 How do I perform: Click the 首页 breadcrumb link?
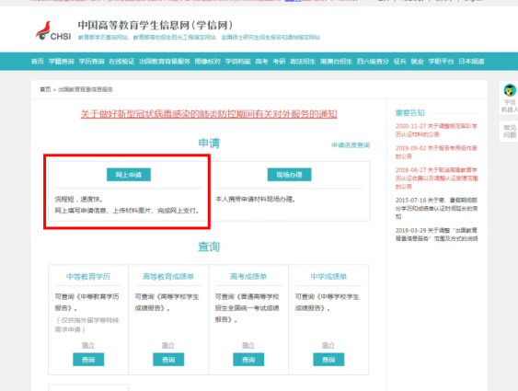click(45, 89)
